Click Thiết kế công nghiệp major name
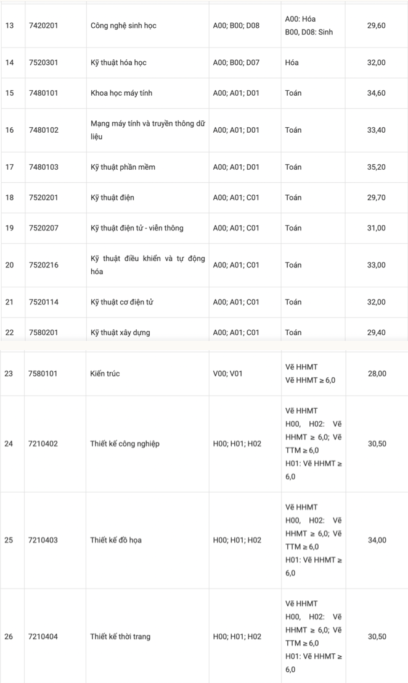Screen dimensions: 408x683 (x=125, y=444)
